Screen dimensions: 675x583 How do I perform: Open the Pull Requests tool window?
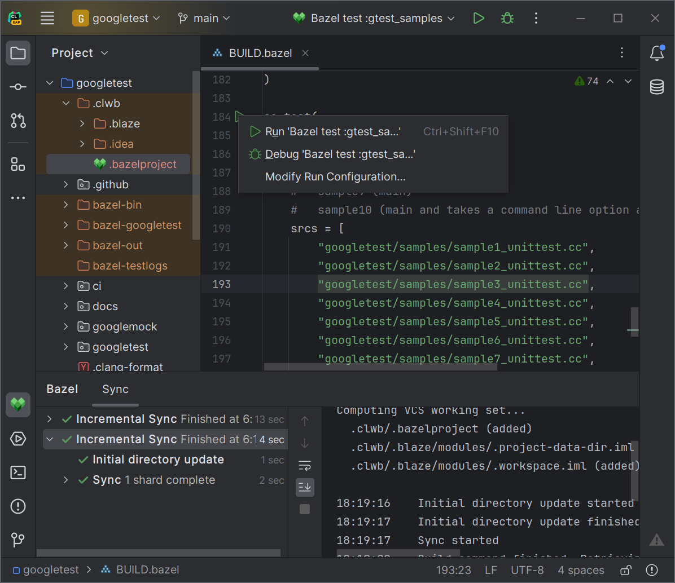18,120
